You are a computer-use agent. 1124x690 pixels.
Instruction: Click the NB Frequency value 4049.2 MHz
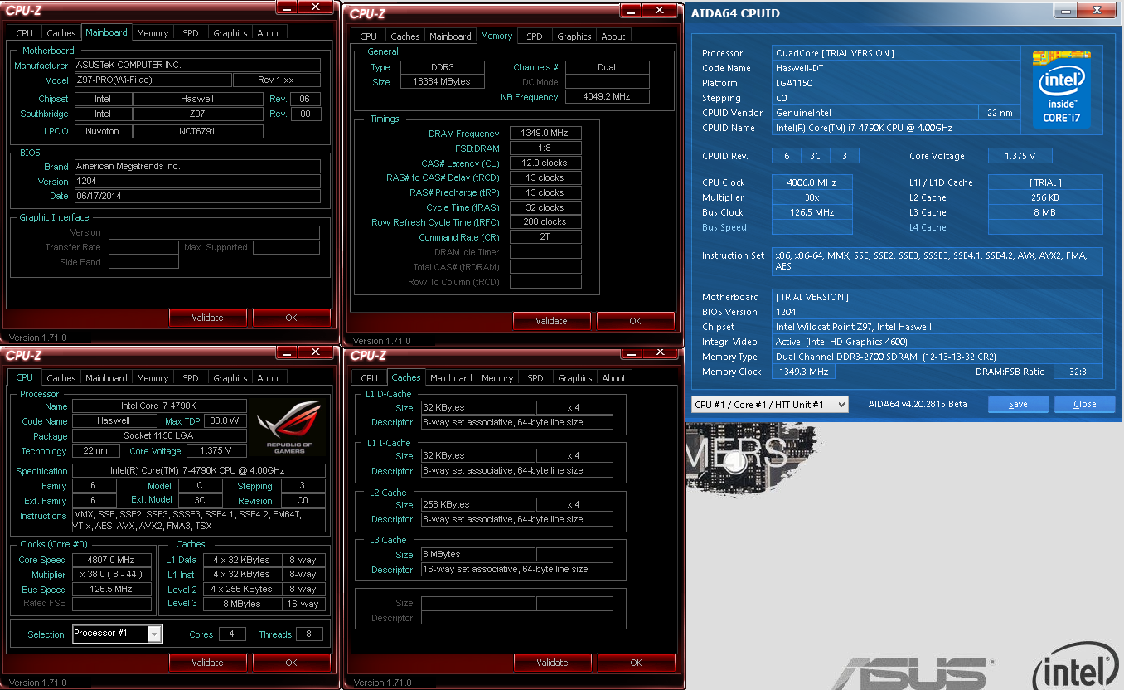607,97
